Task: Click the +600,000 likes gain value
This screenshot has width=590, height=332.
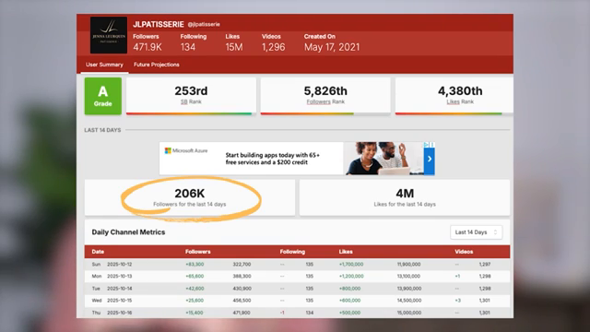Action: [349, 301]
